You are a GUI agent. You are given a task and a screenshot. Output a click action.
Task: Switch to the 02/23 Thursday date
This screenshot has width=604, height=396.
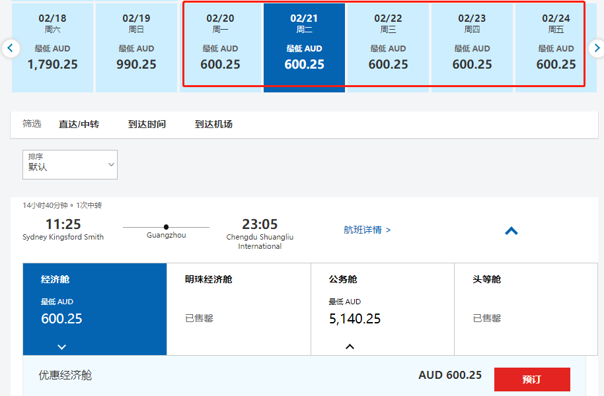tap(472, 46)
